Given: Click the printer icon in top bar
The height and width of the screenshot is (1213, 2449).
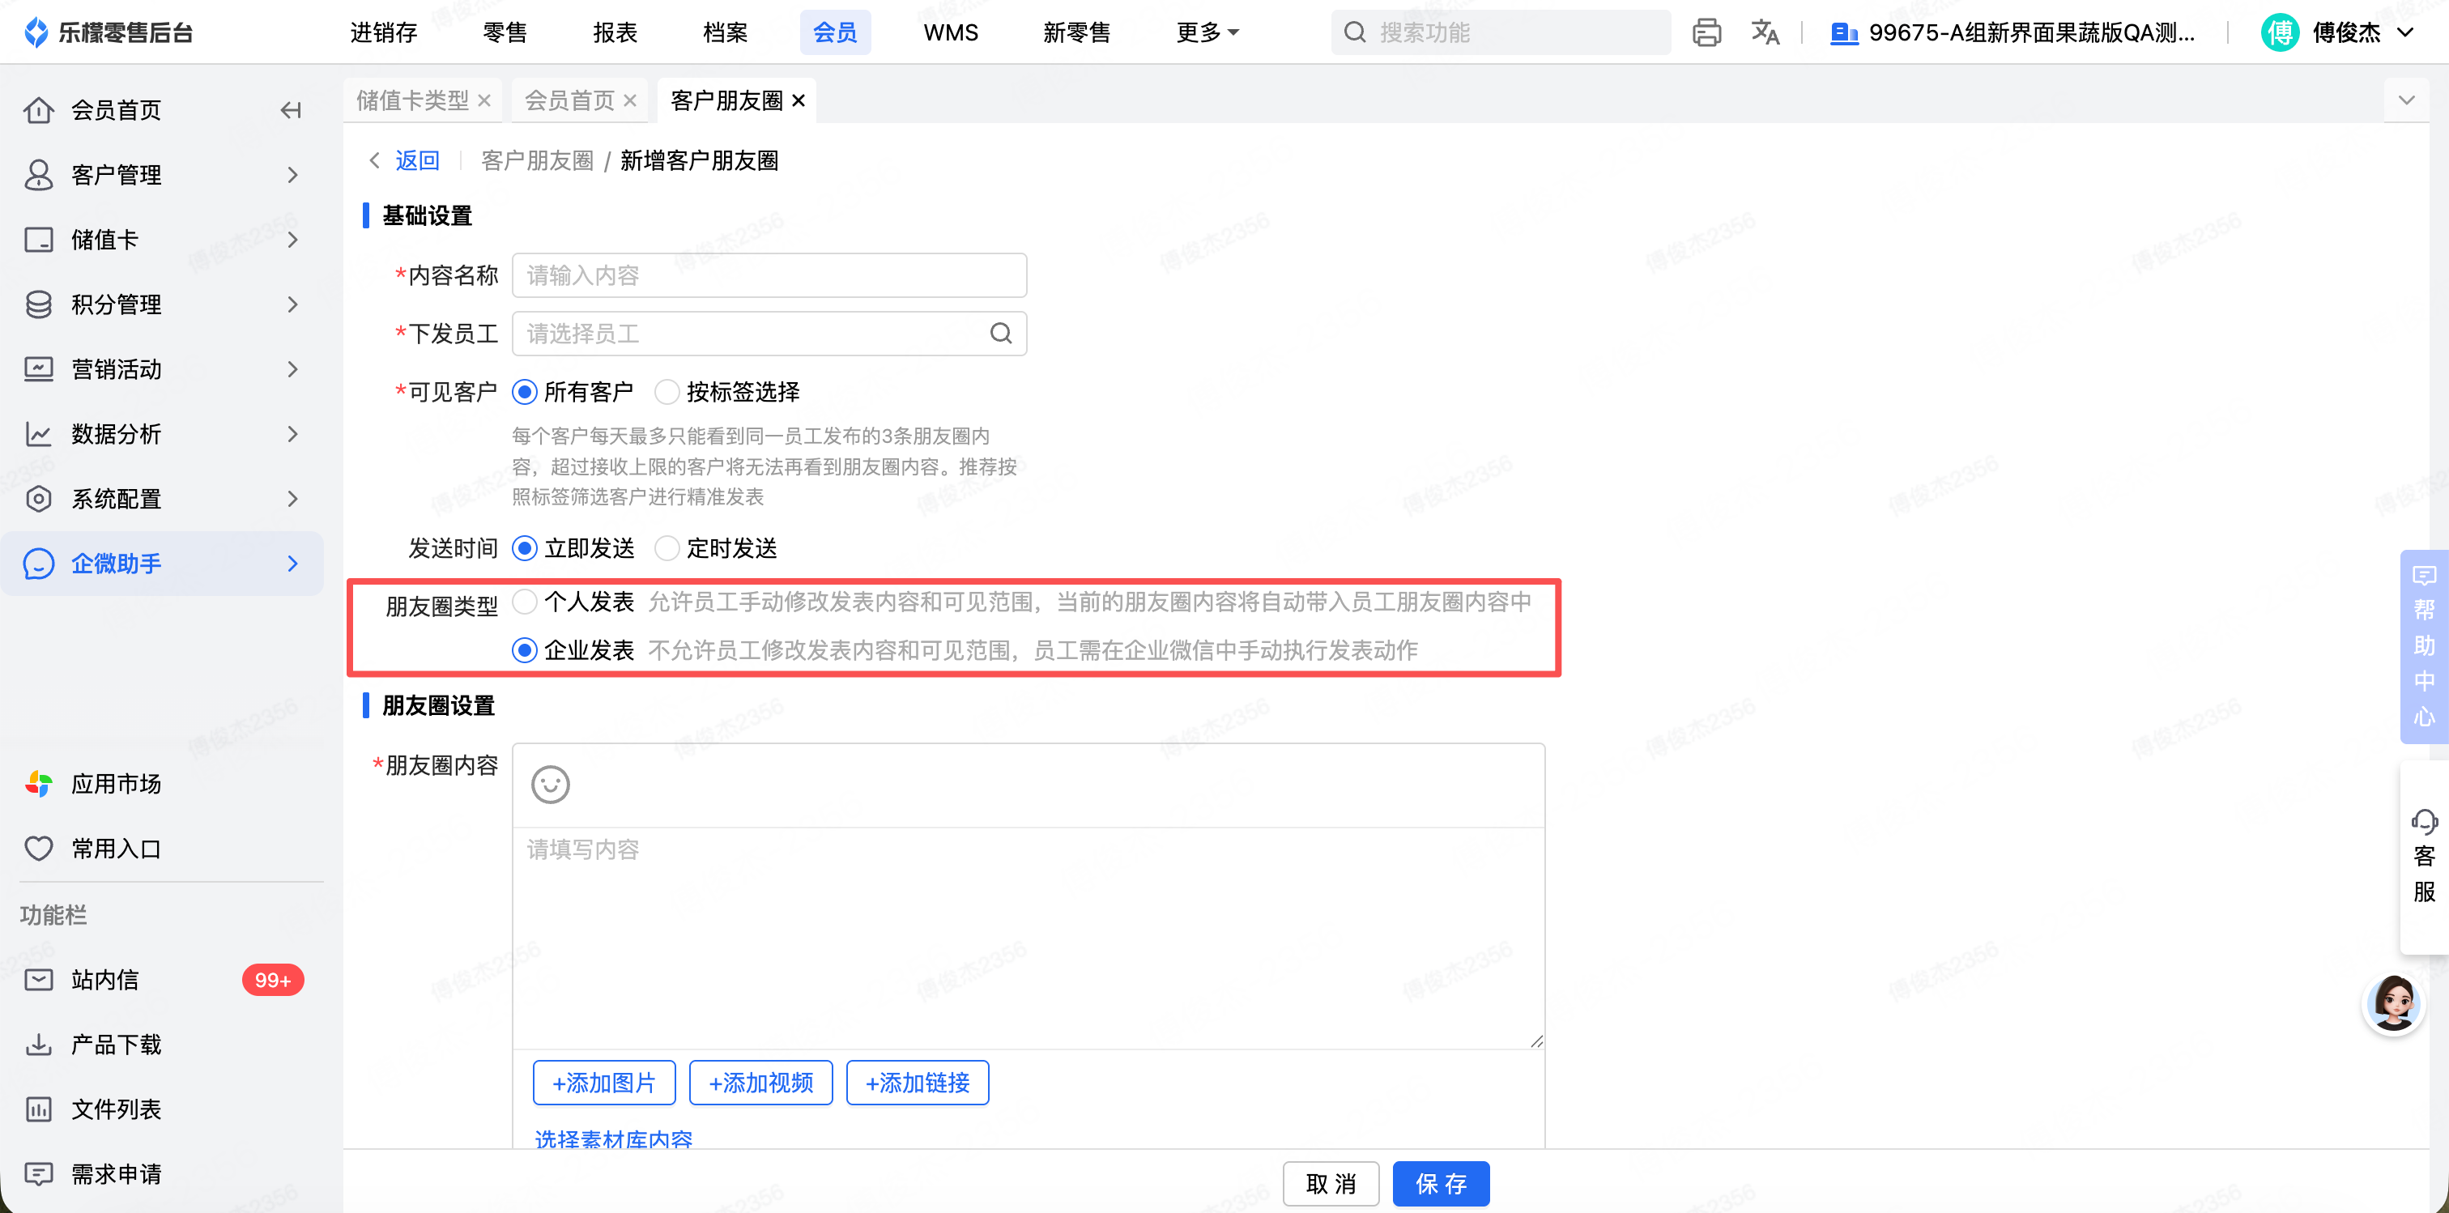Looking at the screenshot, I should [1706, 32].
